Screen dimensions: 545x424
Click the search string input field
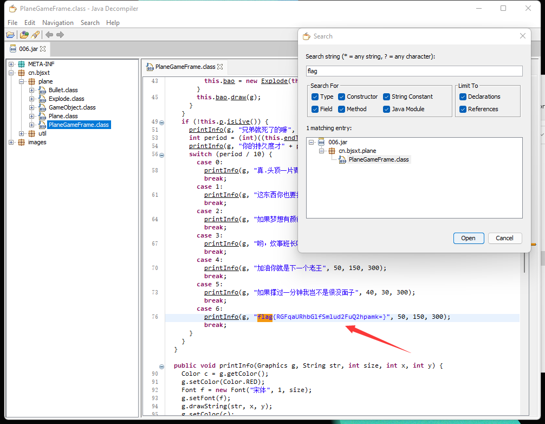pyautogui.click(x=414, y=71)
